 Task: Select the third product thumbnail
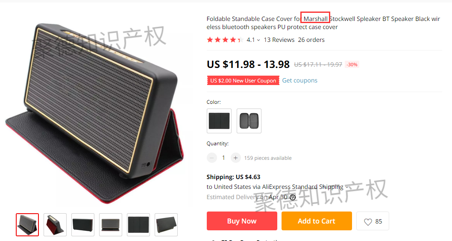click(x=83, y=225)
